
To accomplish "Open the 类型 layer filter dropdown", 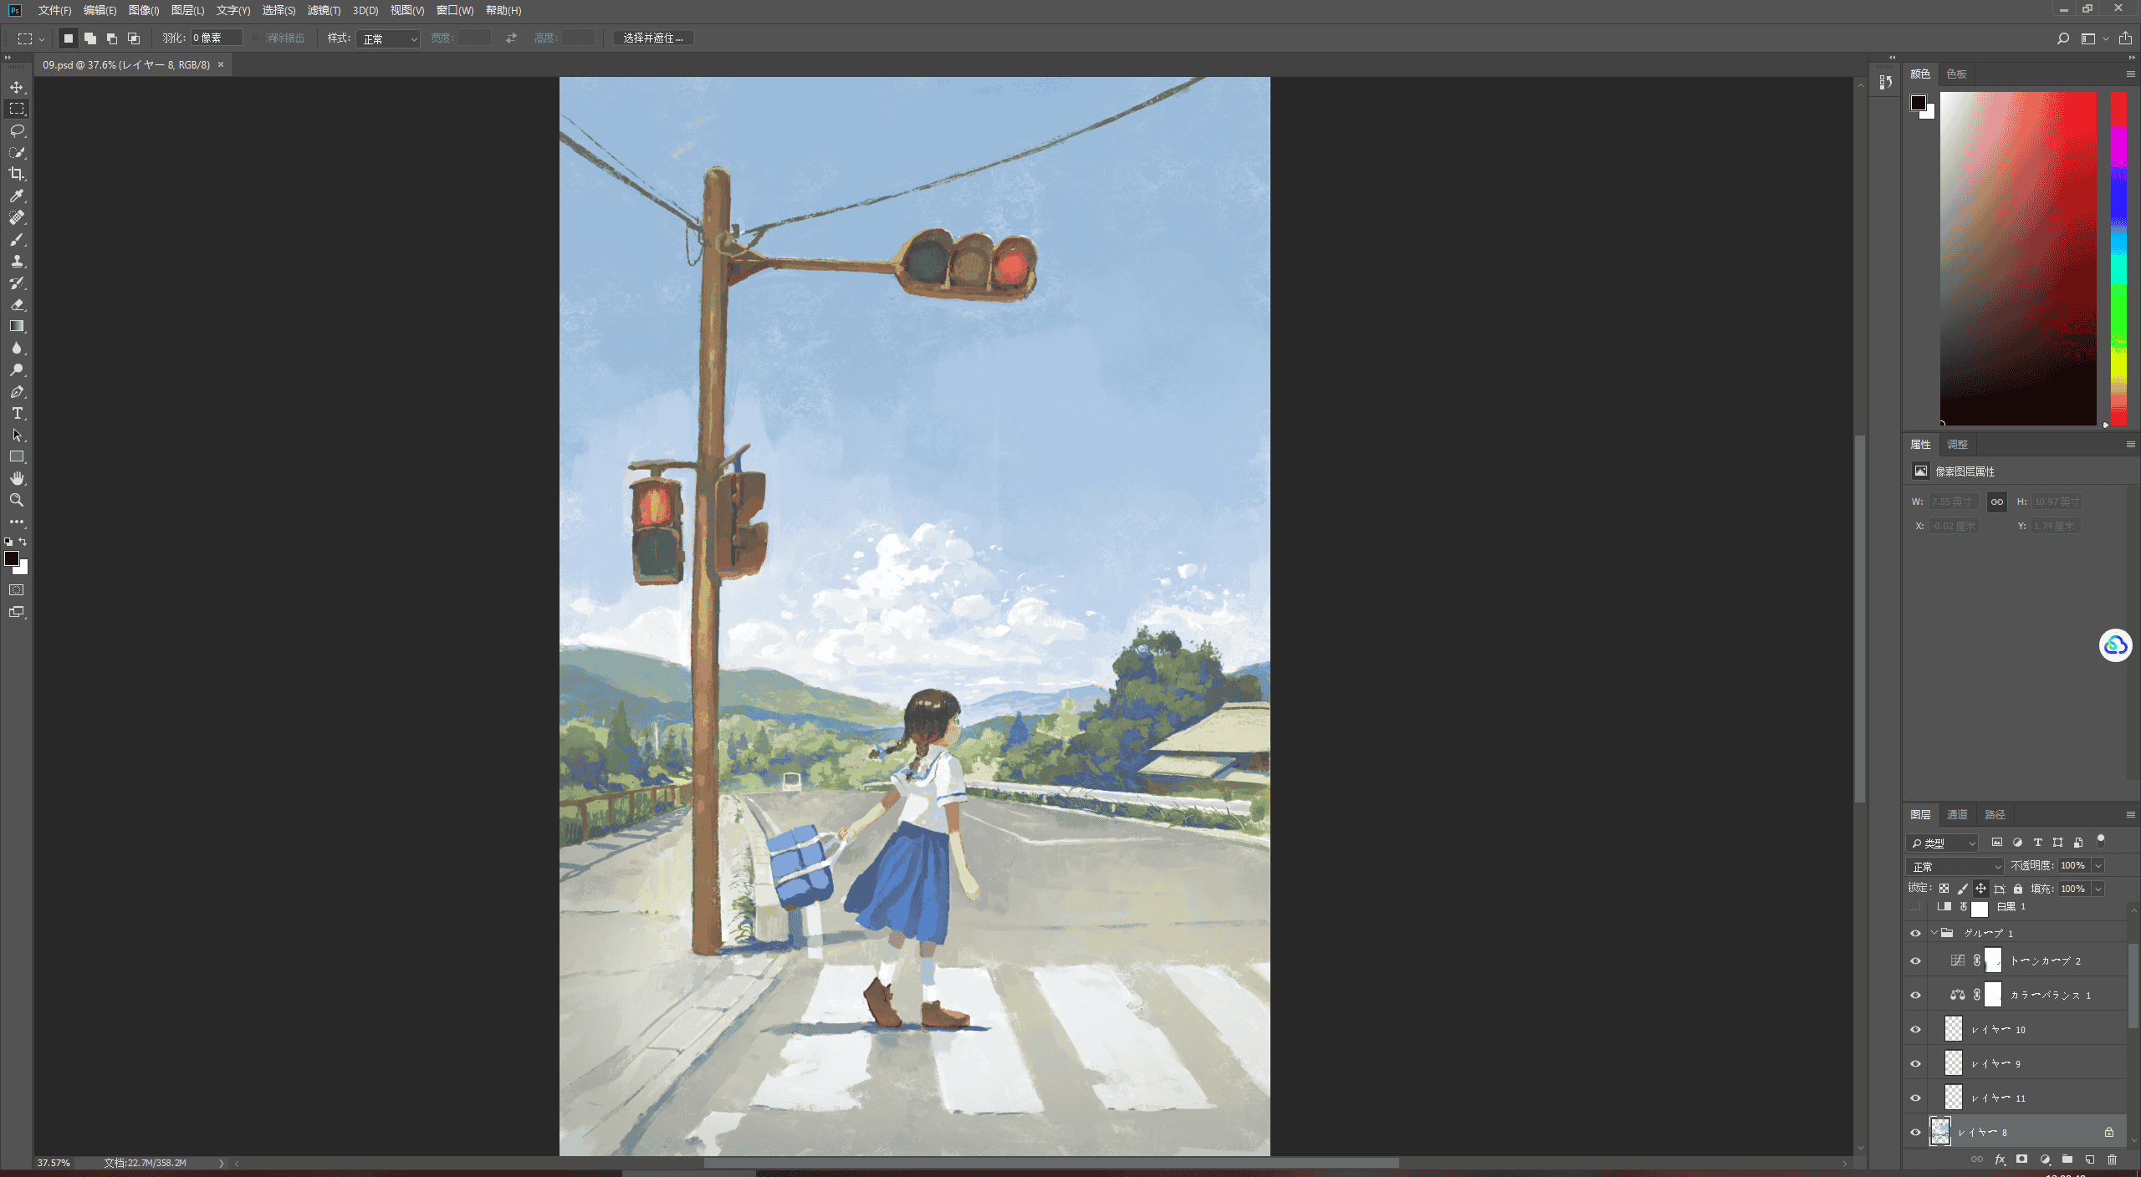I will pyautogui.click(x=1943, y=843).
